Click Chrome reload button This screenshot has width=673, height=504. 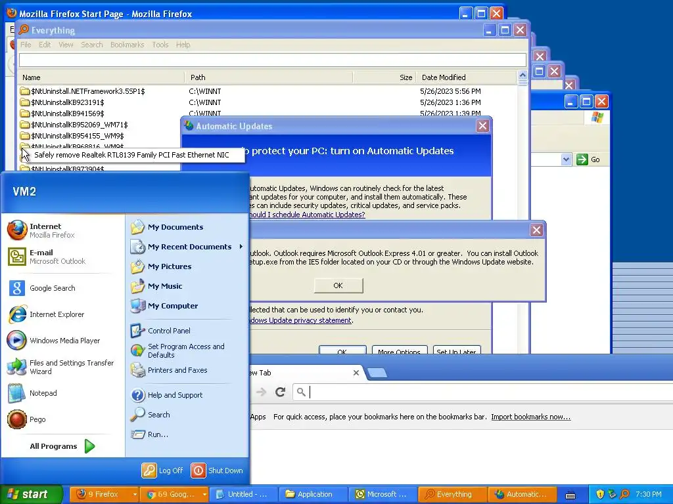280,392
